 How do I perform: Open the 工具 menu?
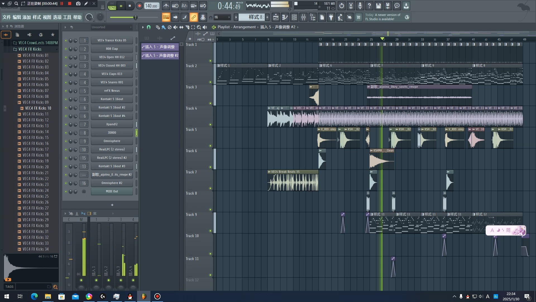(67, 17)
